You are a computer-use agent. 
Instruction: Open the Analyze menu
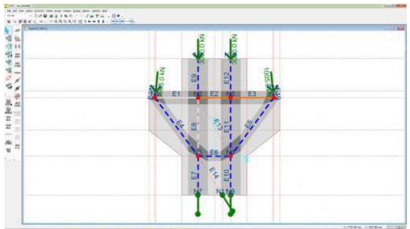67,11
